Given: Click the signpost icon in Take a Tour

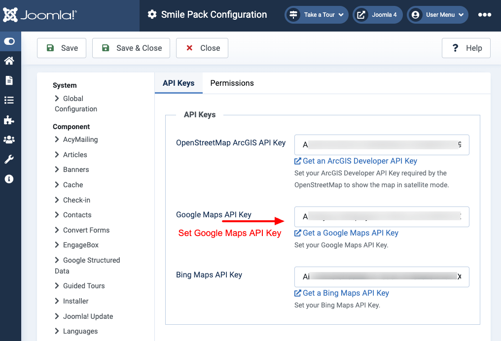Looking at the screenshot, I should [293, 15].
